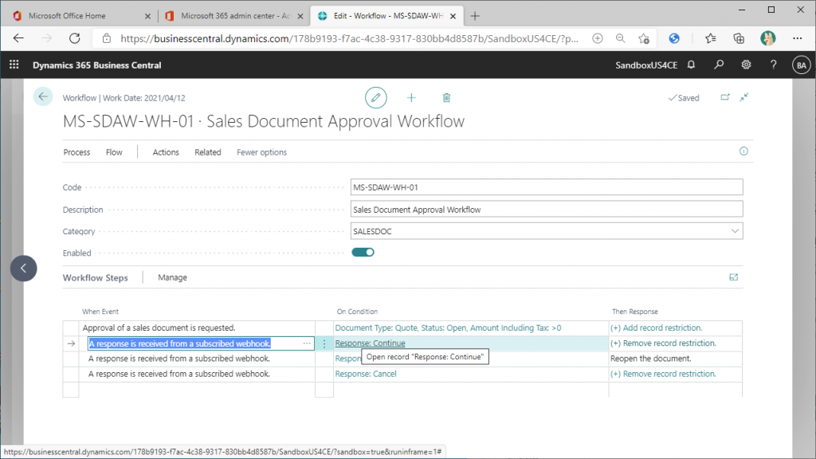Click the notifications bell icon
The width and height of the screenshot is (816, 459).
(691, 65)
